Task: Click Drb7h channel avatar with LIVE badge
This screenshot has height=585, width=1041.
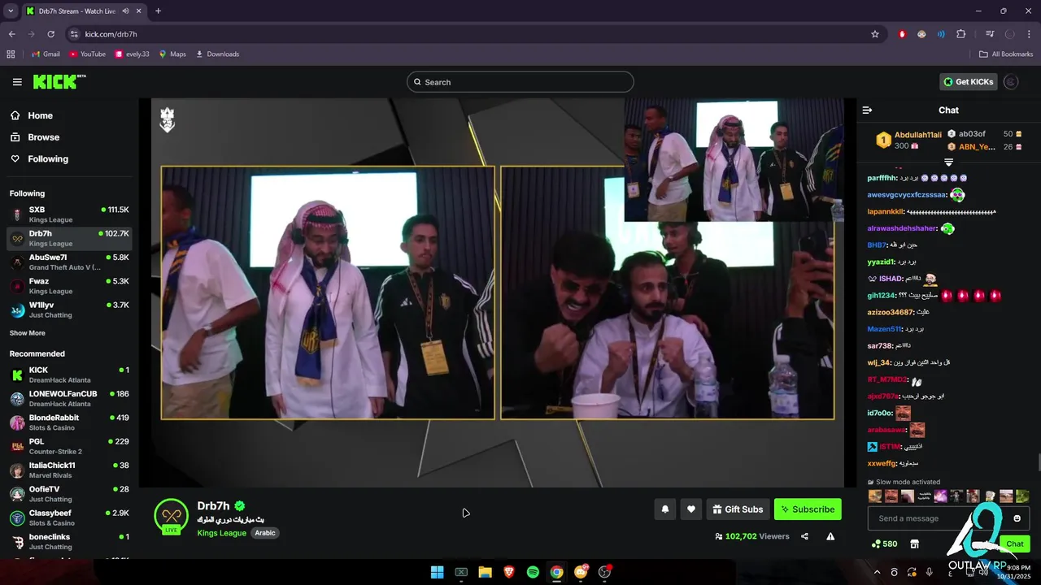Action: [x=171, y=517]
